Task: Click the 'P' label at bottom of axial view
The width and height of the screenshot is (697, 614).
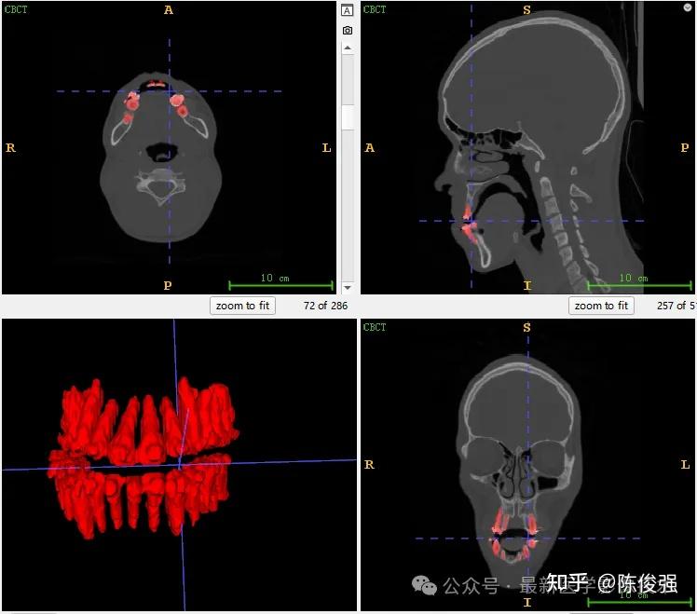Action: tap(168, 285)
